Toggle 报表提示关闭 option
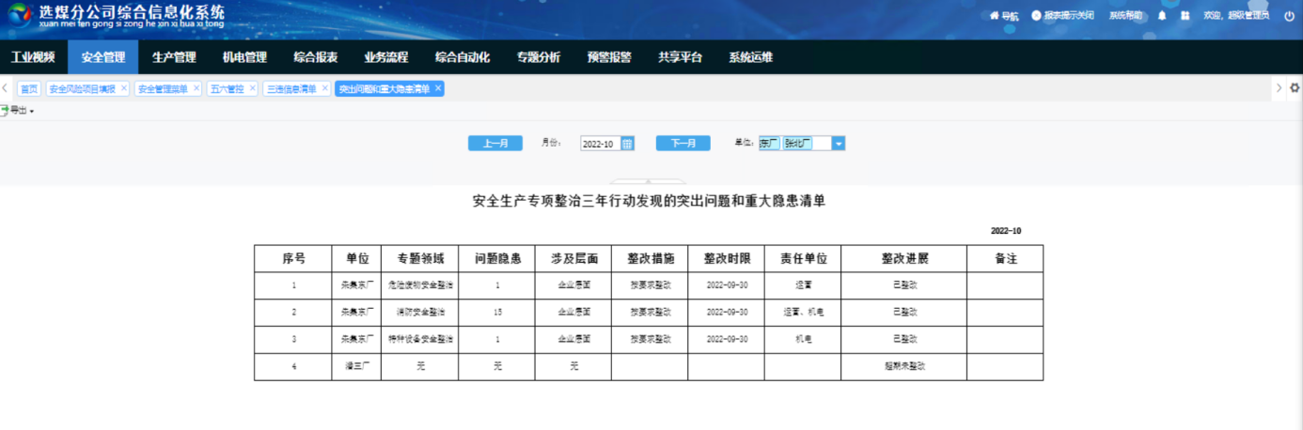The width and height of the screenshot is (1303, 430). [1062, 16]
